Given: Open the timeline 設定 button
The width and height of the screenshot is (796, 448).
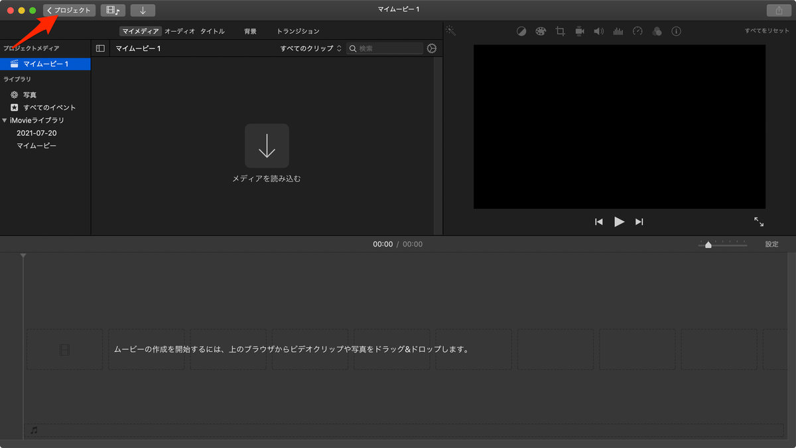Looking at the screenshot, I should pyautogui.click(x=772, y=245).
